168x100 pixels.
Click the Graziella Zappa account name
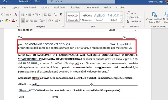tap(156, 2)
